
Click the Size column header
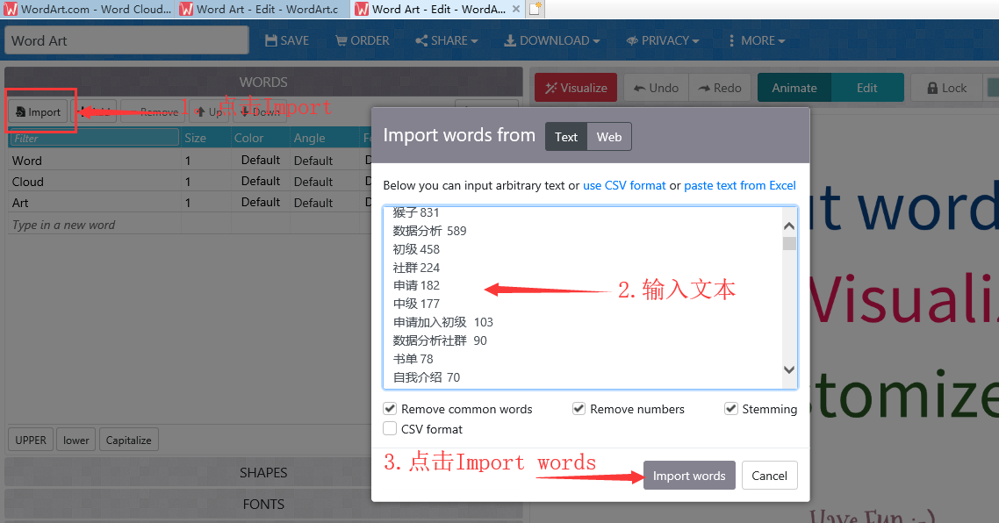[196, 139]
